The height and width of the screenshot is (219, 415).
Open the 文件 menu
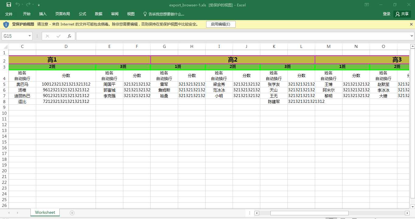pos(9,14)
